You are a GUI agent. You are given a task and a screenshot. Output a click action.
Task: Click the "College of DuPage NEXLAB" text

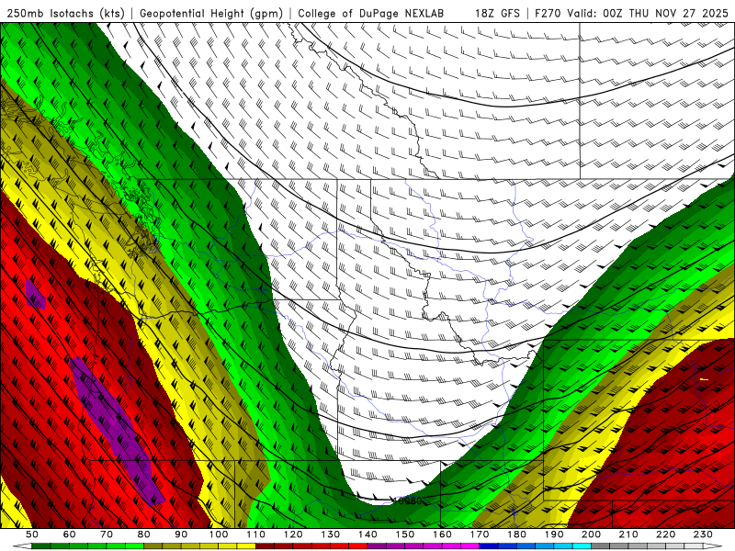click(x=371, y=13)
